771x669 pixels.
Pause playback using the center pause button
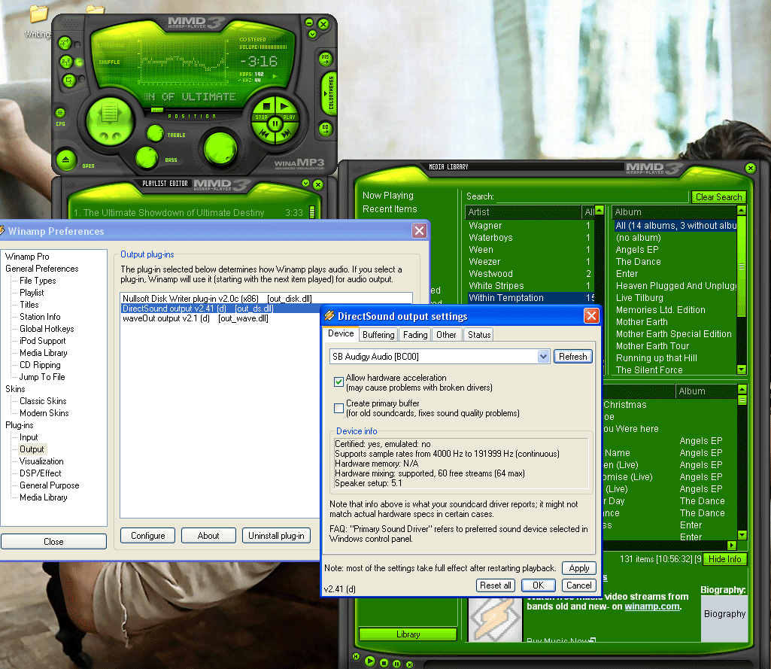tap(275, 123)
